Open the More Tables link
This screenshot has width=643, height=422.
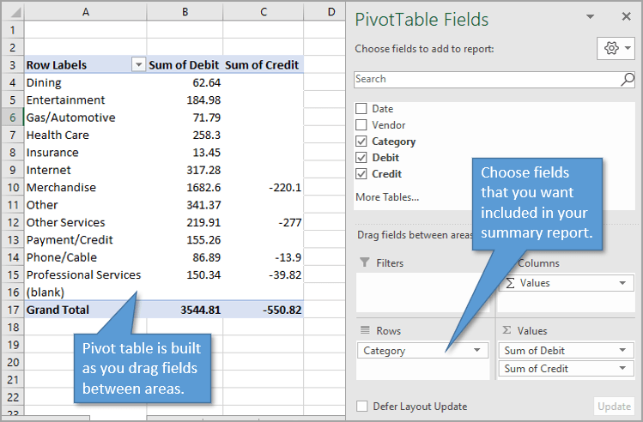click(386, 197)
